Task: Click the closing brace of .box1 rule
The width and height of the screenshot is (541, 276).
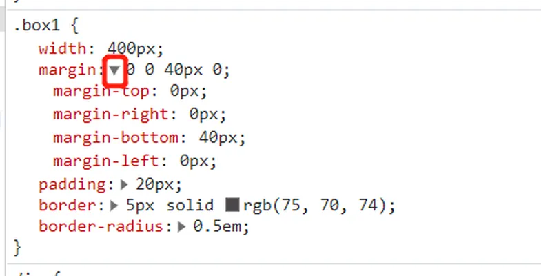Action: point(17,248)
